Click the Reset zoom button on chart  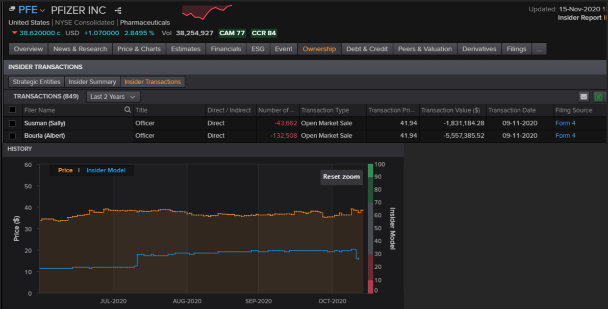342,177
